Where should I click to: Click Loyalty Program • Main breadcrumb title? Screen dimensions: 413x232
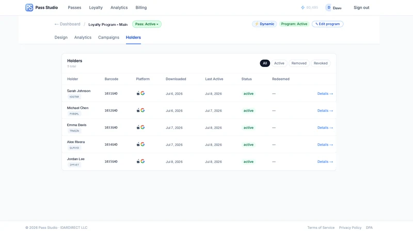coord(108,24)
